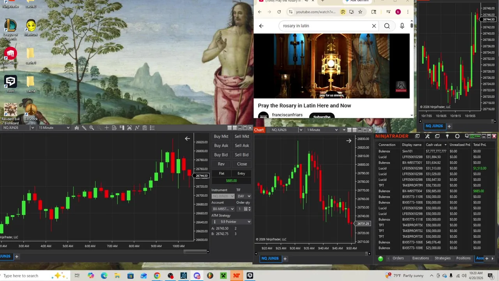This screenshot has width=499, height=281.
Task: Click Order qty input field
Action: (240, 209)
